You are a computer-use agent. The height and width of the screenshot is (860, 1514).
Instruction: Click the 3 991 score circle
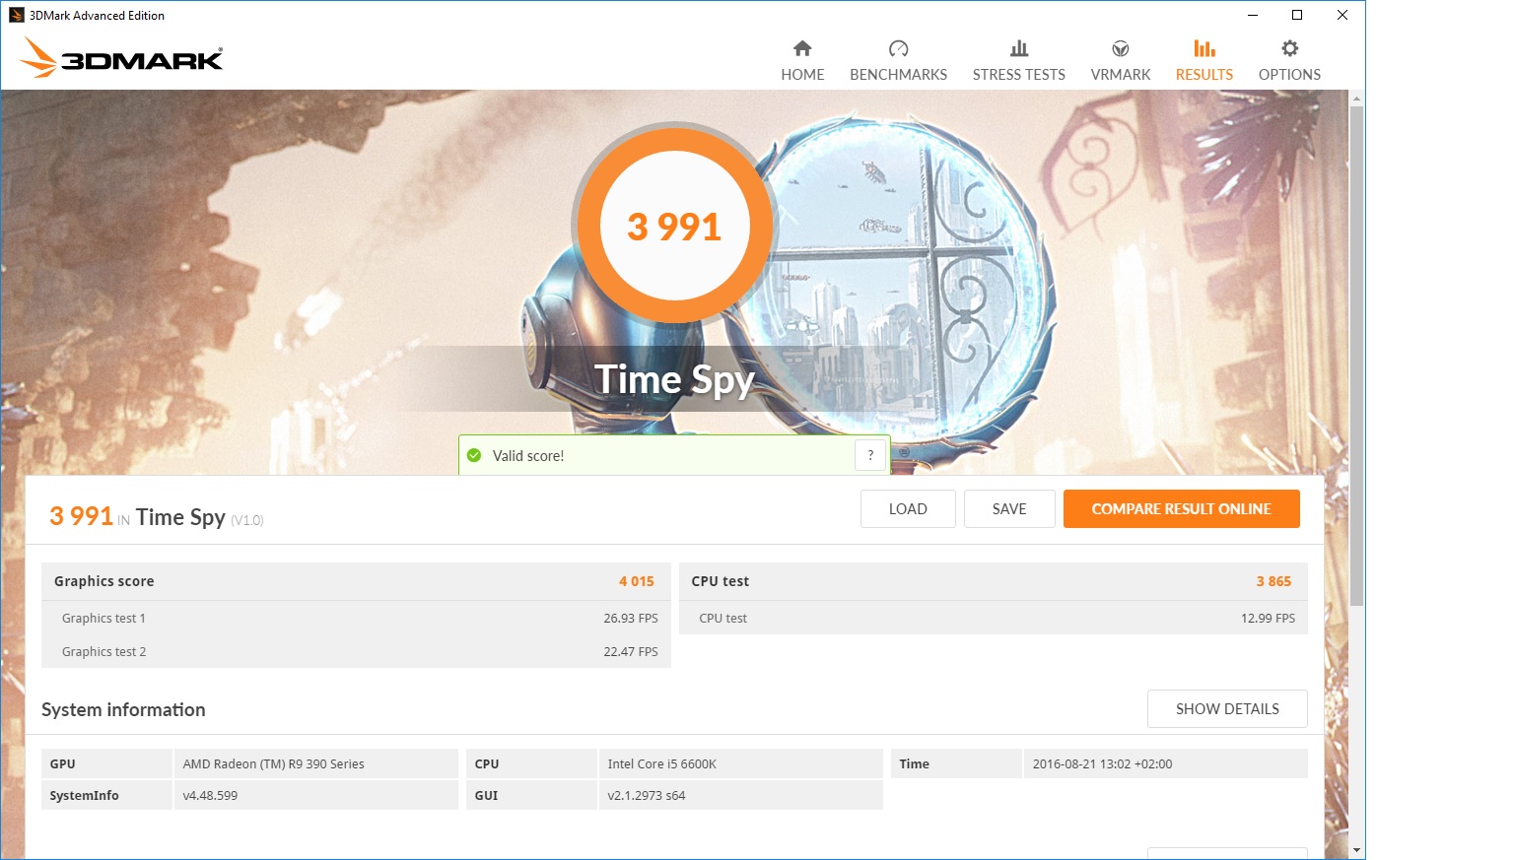click(x=675, y=227)
